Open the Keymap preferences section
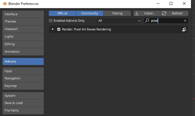The height and width of the screenshot is (116, 195). tap(23, 86)
